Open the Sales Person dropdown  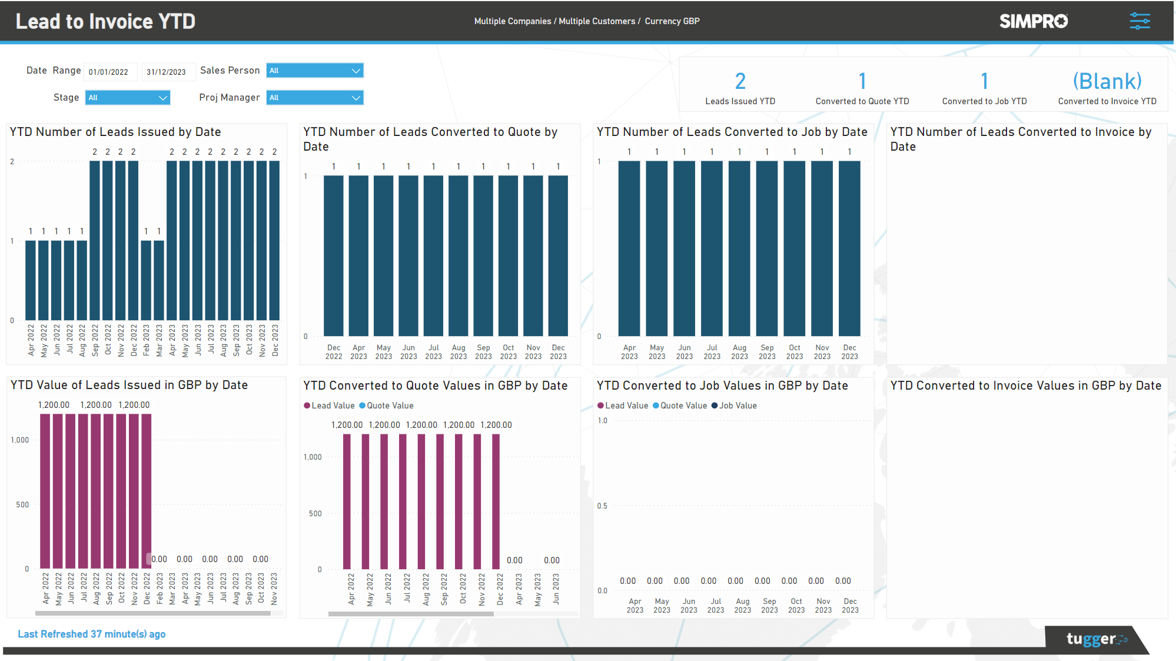pyautogui.click(x=314, y=70)
